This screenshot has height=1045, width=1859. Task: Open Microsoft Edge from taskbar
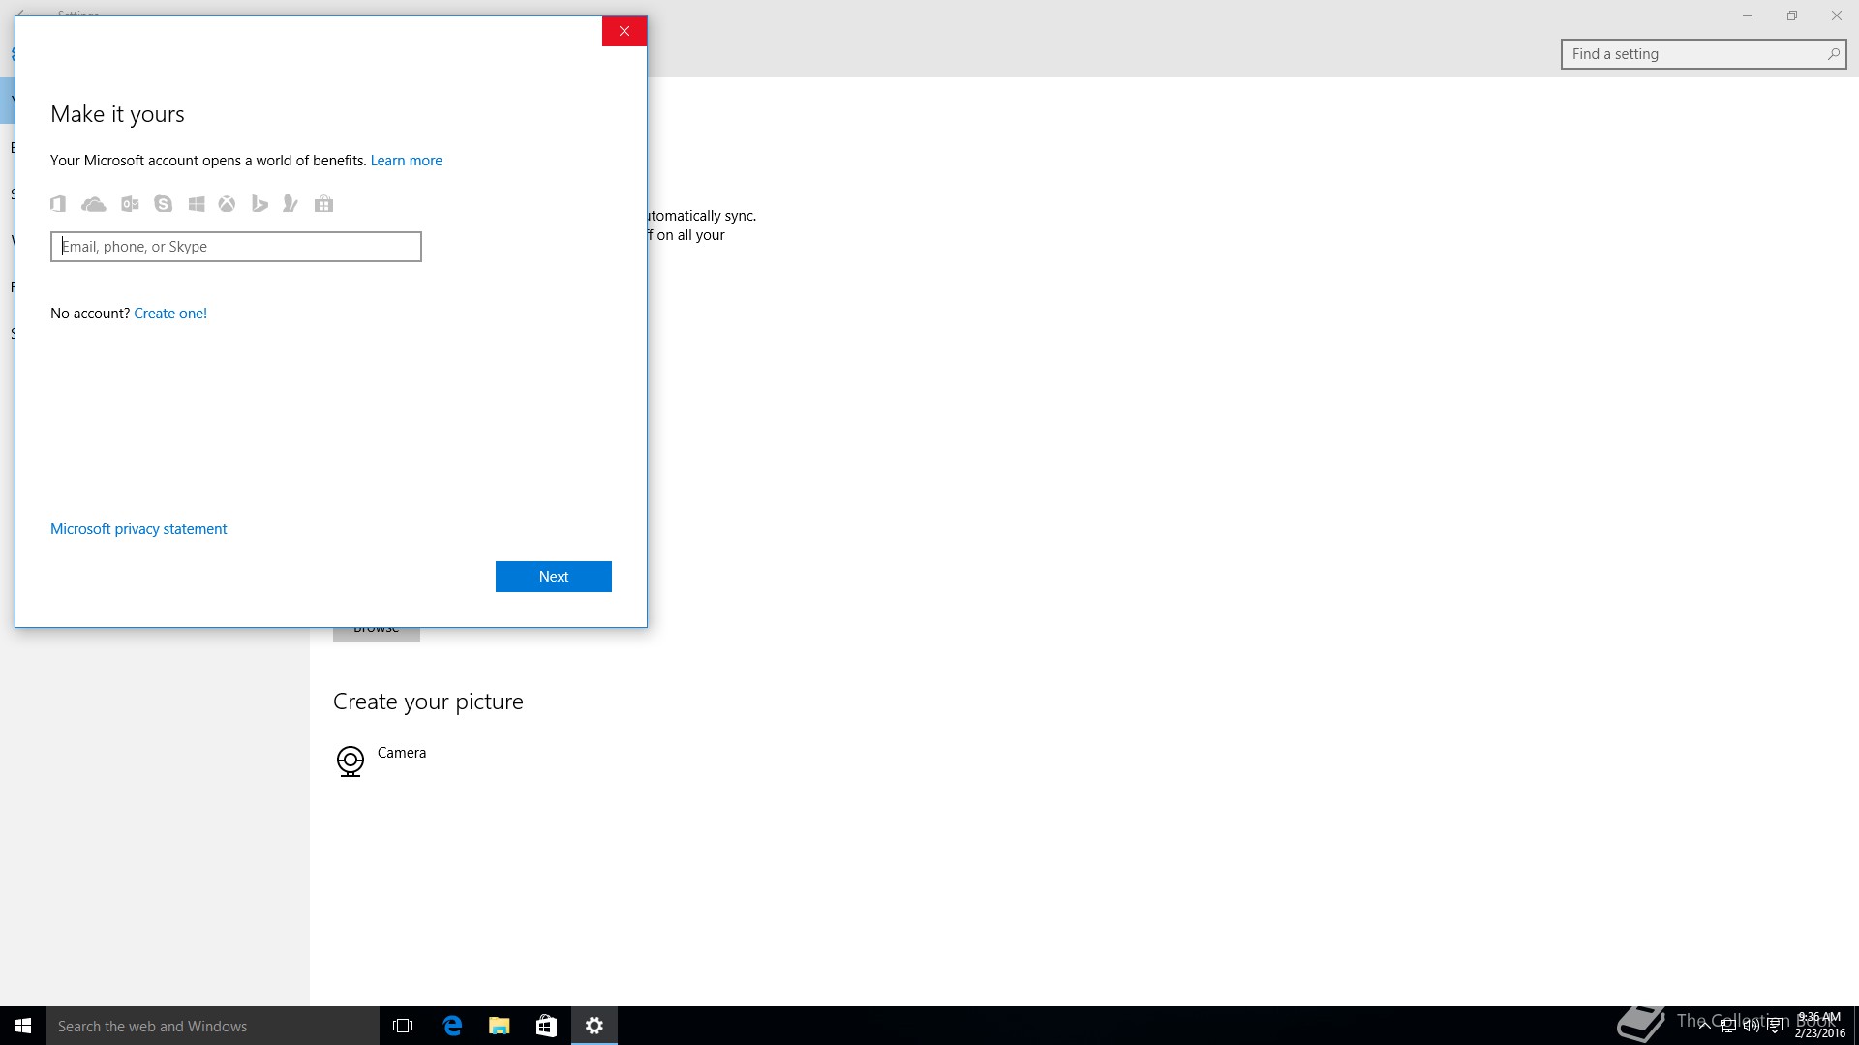(x=452, y=1026)
